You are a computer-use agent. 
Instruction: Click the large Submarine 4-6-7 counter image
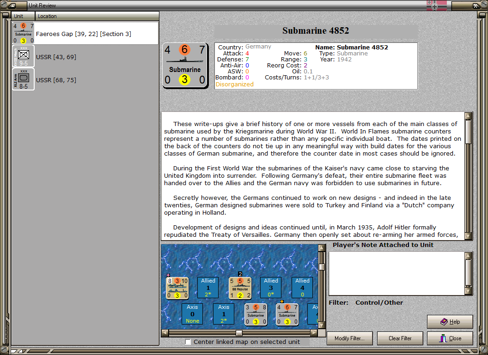tap(185, 65)
